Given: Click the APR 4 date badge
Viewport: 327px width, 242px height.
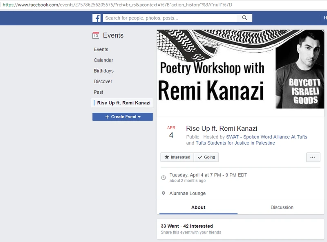Looking at the screenshot, I should (x=171, y=132).
